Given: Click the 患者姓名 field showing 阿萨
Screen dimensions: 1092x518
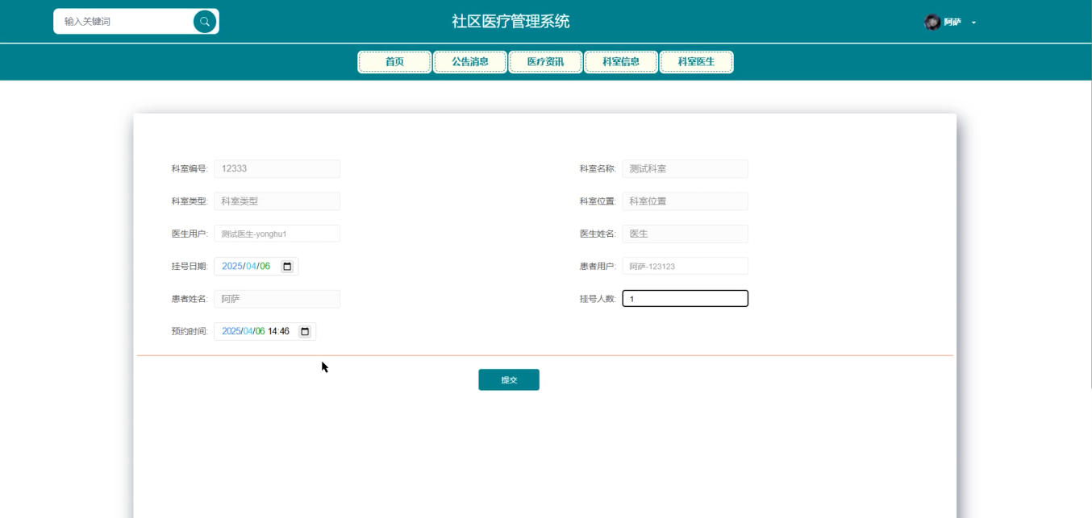Looking at the screenshot, I should 277,298.
